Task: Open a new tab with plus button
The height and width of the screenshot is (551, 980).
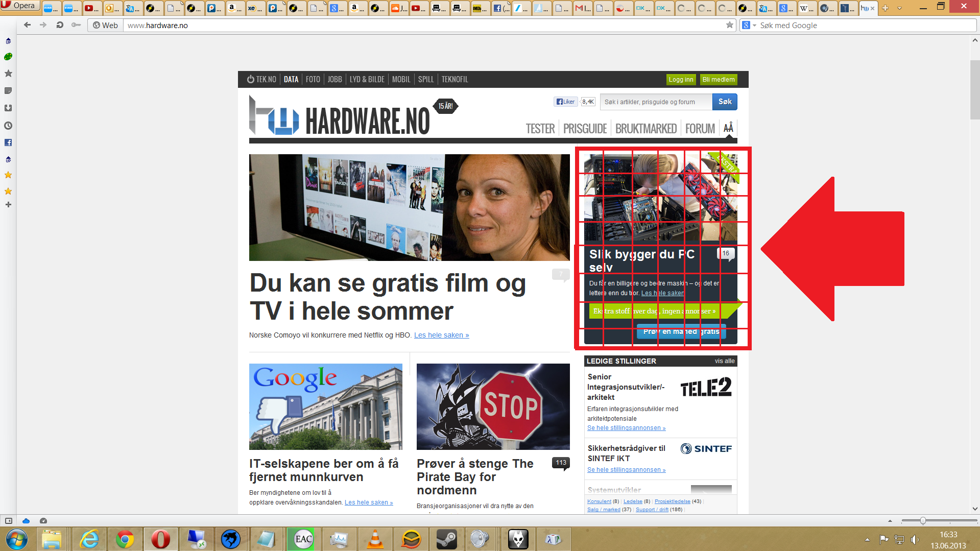Action: coord(885,8)
